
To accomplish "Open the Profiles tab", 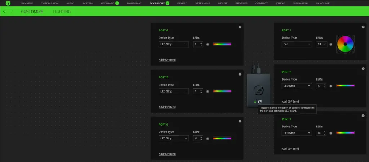I will 241,3.
